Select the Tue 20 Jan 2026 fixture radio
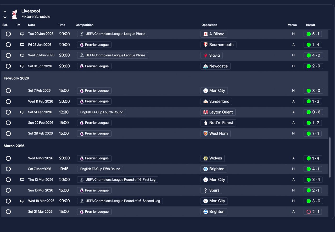Screen dimensions: 335x232 8,34
